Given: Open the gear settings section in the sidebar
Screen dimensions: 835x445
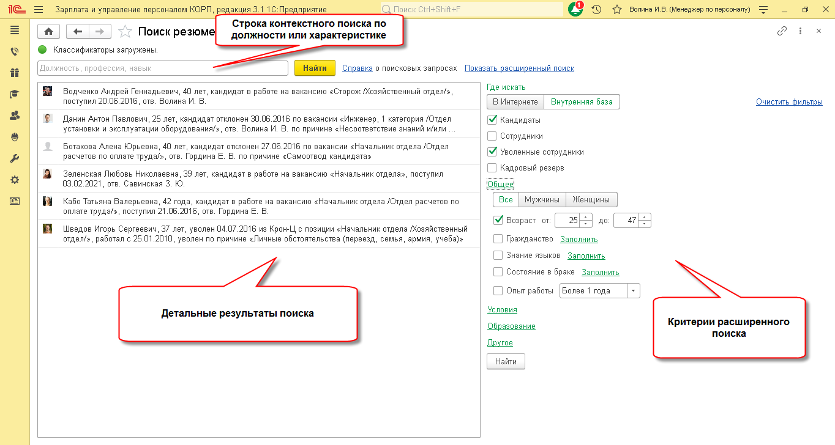Looking at the screenshot, I should [x=15, y=180].
